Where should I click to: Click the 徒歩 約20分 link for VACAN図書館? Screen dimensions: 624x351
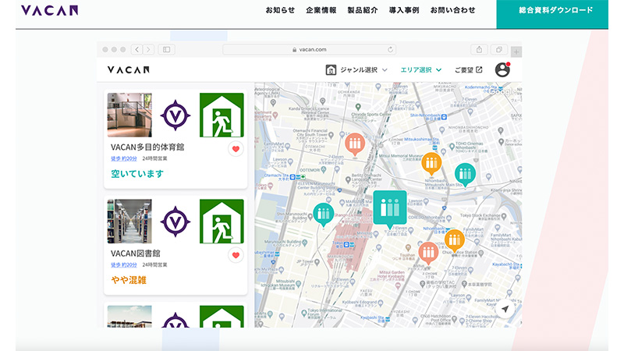point(124,264)
